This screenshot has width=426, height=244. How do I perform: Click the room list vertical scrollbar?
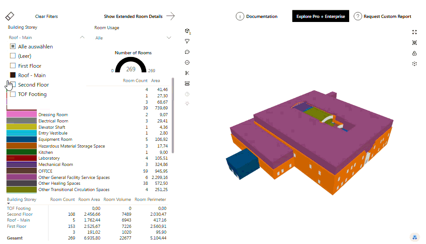pyautogui.click(x=173, y=116)
